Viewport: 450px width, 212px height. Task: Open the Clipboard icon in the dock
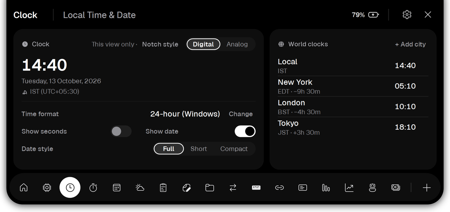tap(163, 188)
